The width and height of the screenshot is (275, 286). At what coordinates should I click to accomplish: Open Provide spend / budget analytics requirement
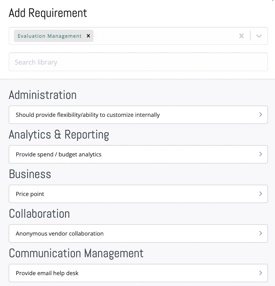(x=138, y=154)
